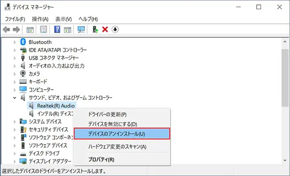Select the ソフトウェア デバイス icon
This screenshot has width=290, height=176.
pyautogui.click(x=23, y=145)
